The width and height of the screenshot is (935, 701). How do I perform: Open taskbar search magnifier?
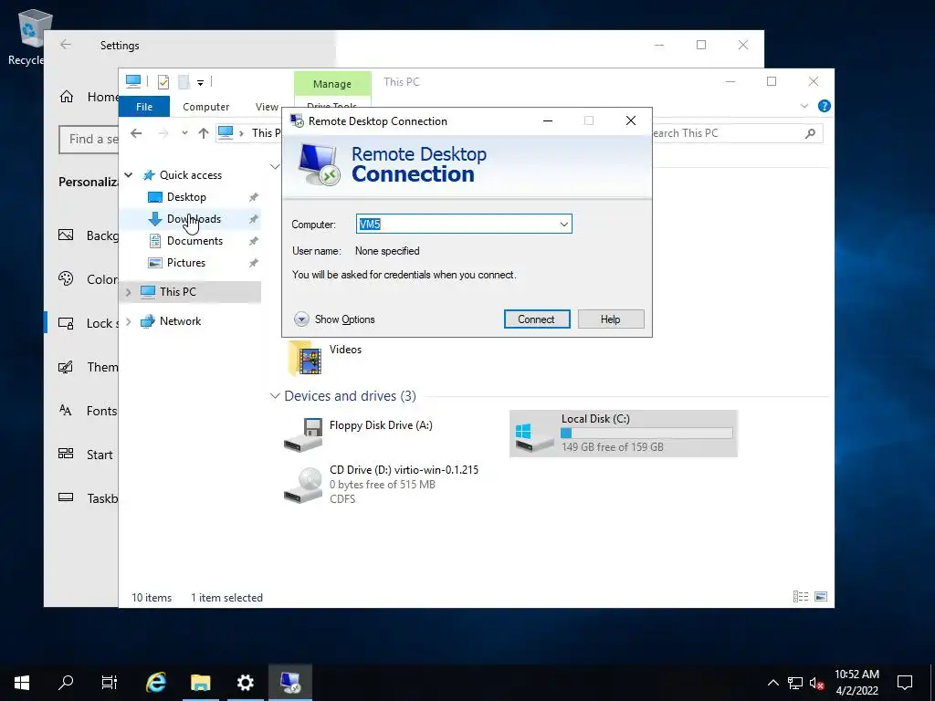coord(66,682)
